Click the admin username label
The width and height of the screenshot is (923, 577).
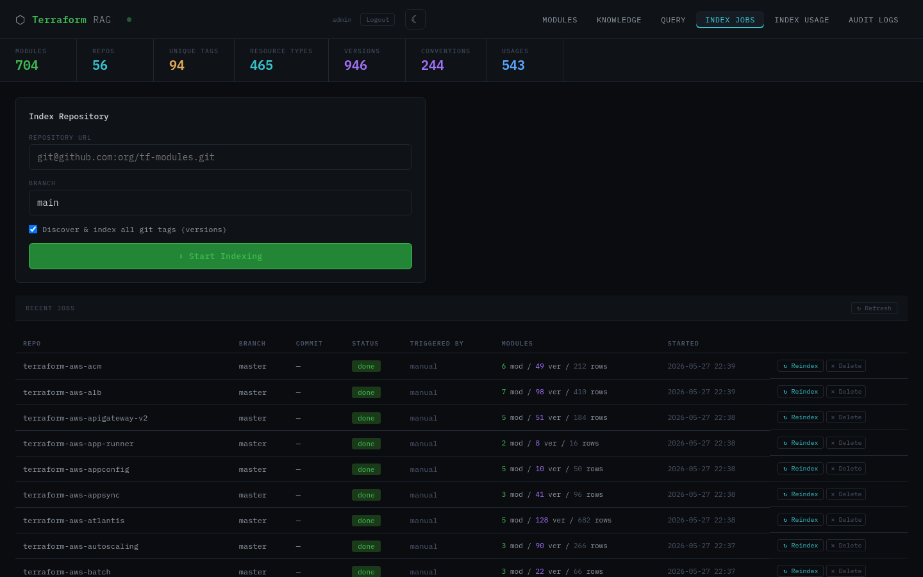[x=342, y=20]
